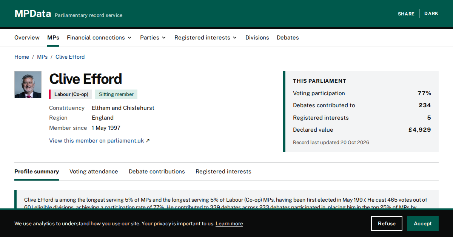
Task: Expand the Registered interests nav dropdown
Action: [206, 38]
